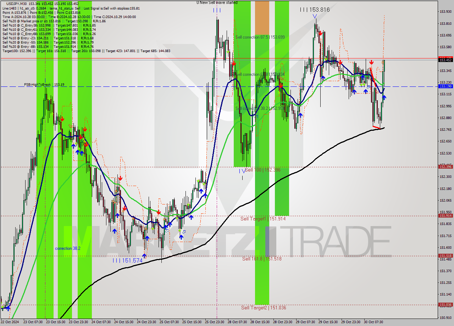
Task: Click the '23 Oct 23:30' time label
Action: pos(78,322)
